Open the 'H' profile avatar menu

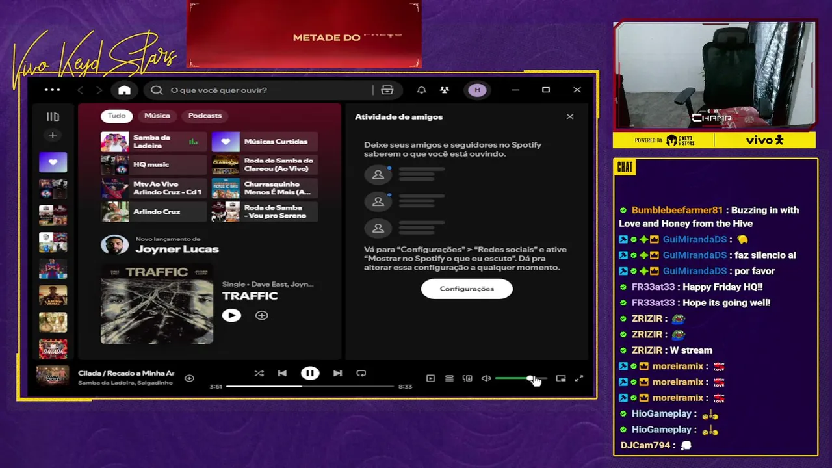pyautogui.click(x=478, y=90)
